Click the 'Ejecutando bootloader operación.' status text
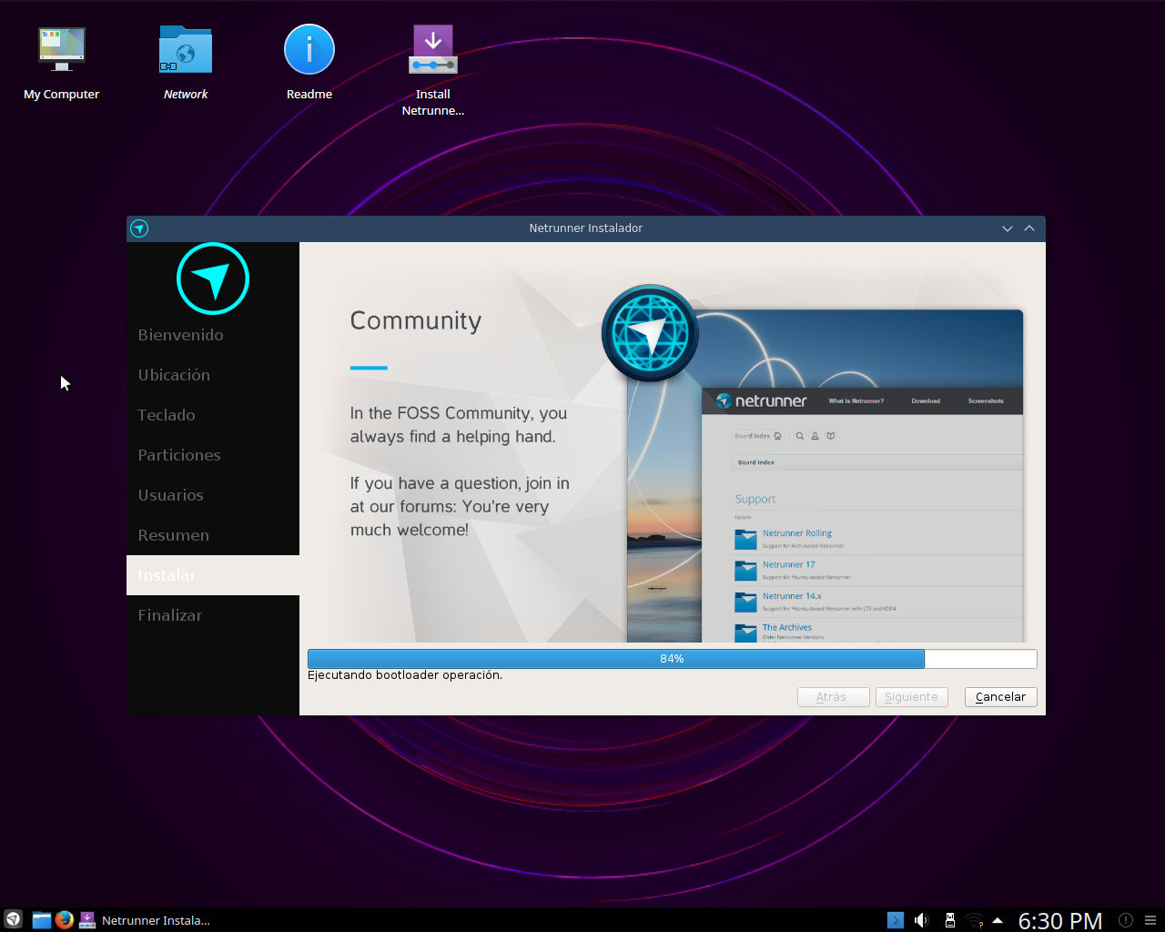The width and height of the screenshot is (1165, 932). (x=405, y=675)
